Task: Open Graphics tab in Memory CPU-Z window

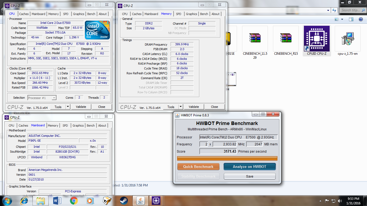Action: (192, 14)
